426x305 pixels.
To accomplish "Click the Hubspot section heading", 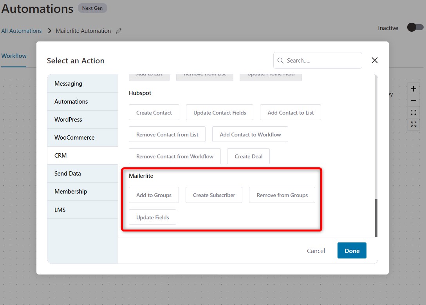I will (140, 93).
